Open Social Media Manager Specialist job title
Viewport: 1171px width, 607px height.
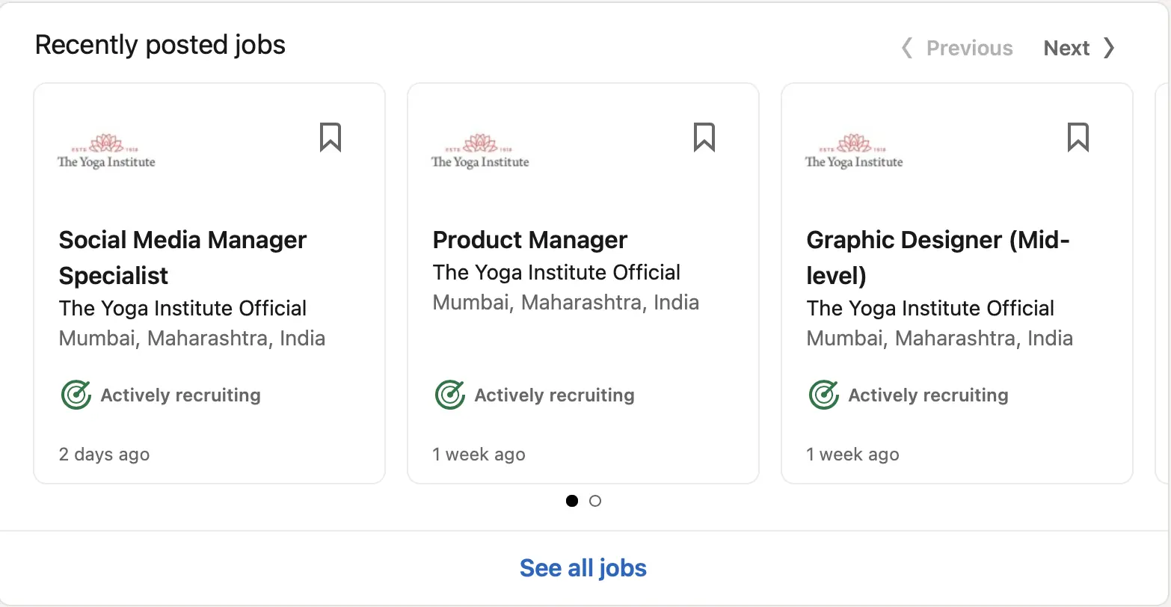click(x=183, y=258)
